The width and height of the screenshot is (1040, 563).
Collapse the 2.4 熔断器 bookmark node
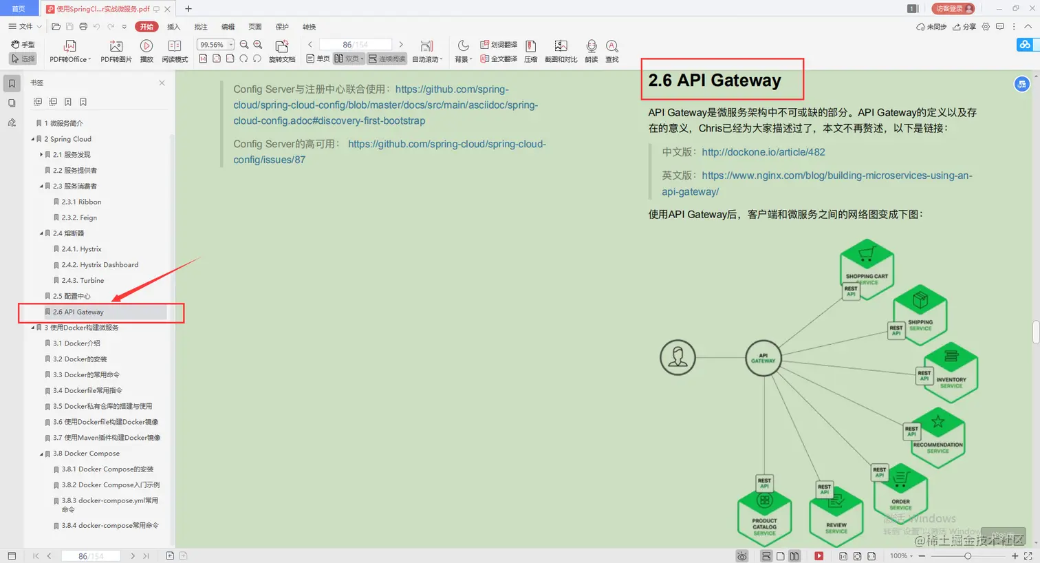click(41, 233)
